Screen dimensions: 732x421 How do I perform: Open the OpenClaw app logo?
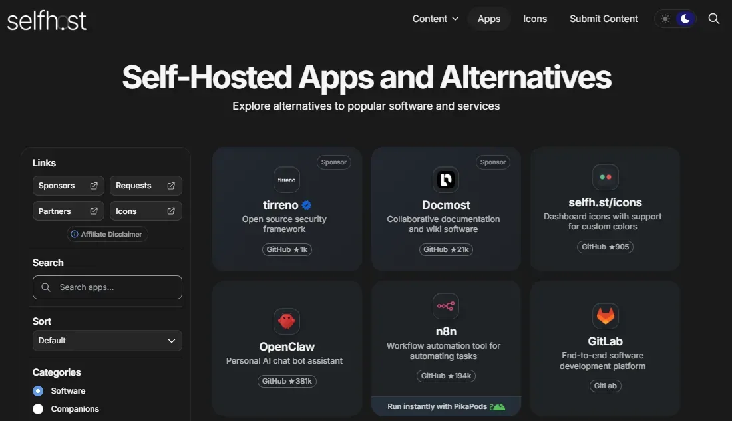[x=287, y=321]
